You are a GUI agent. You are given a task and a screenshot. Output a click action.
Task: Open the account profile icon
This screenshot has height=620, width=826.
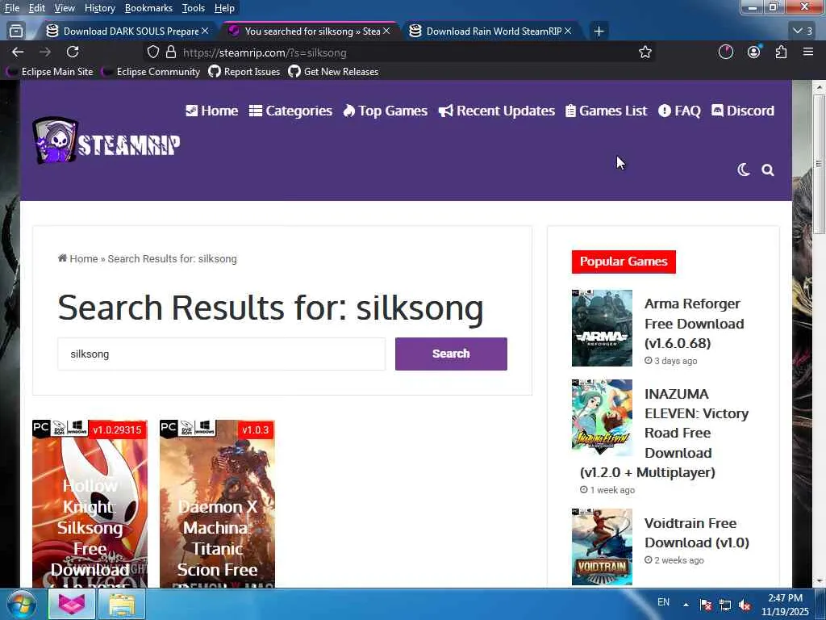coord(754,52)
